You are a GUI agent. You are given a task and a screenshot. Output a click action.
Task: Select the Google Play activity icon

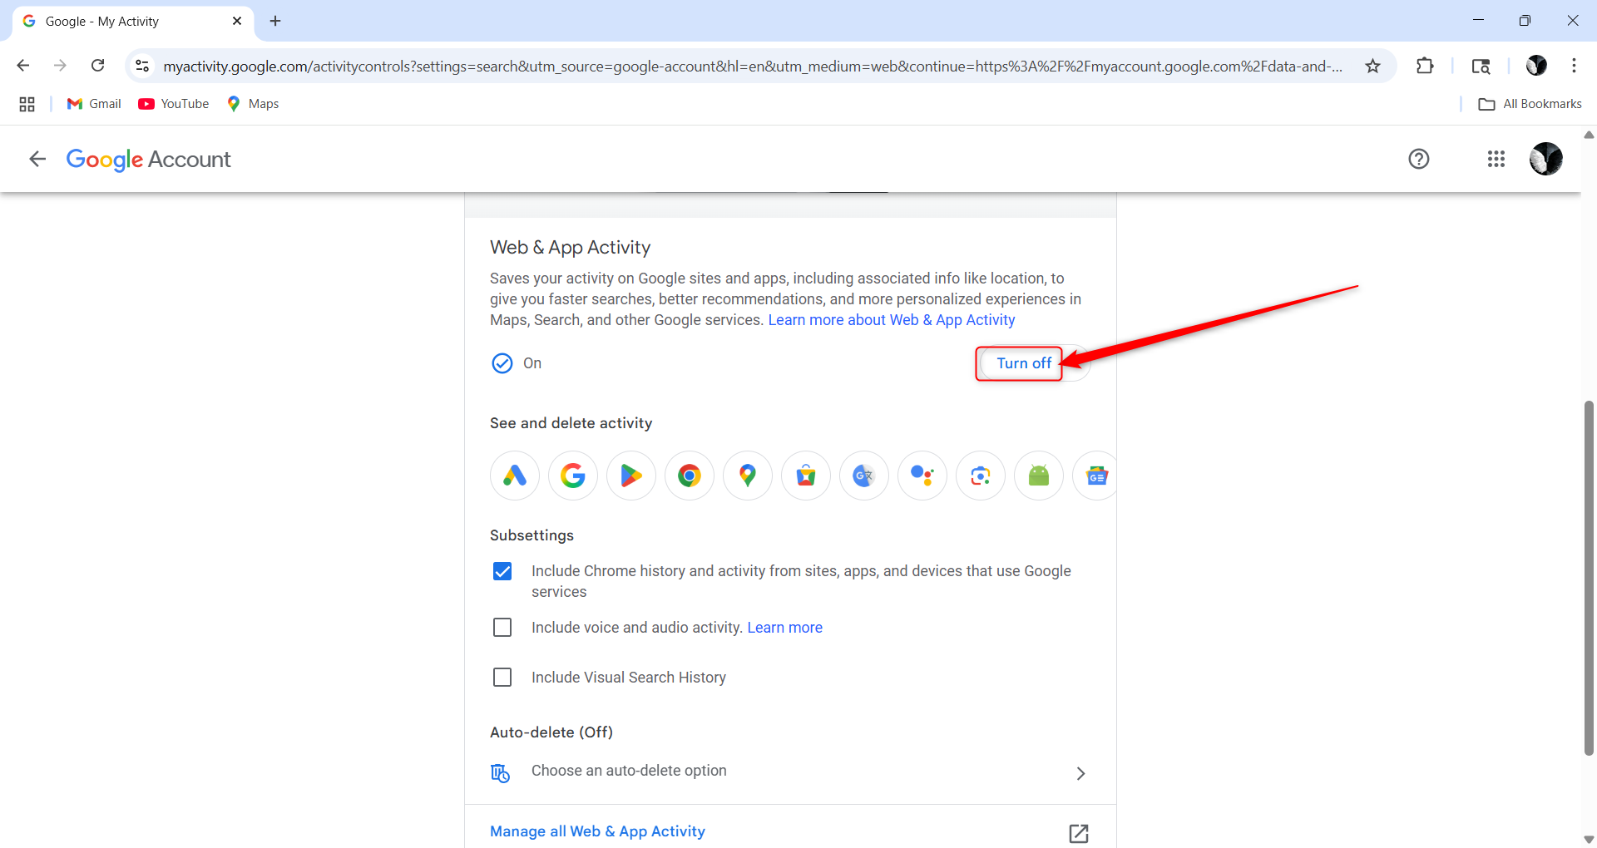click(x=631, y=476)
